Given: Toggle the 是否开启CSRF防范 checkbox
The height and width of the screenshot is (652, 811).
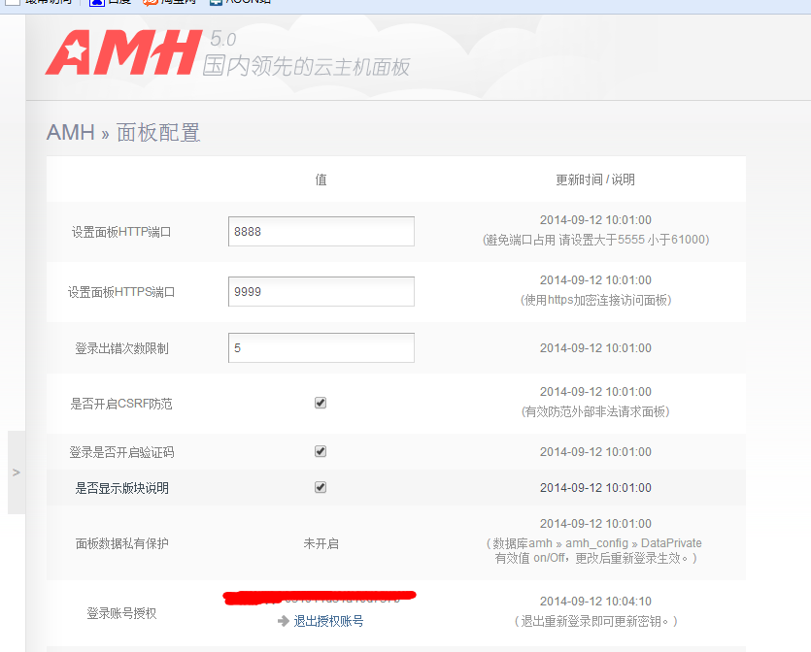Looking at the screenshot, I should coord(321,403).
